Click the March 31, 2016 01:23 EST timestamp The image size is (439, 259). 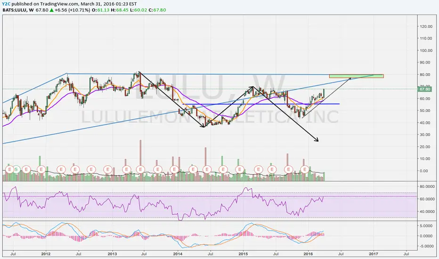(x=109, y=4)
